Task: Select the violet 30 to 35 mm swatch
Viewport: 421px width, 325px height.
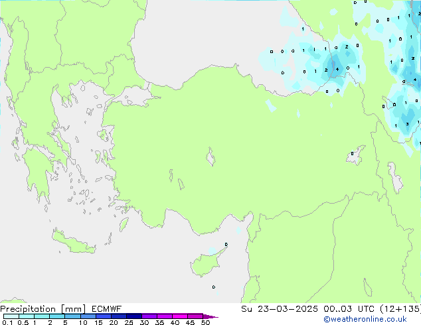Action: [149, 316]
